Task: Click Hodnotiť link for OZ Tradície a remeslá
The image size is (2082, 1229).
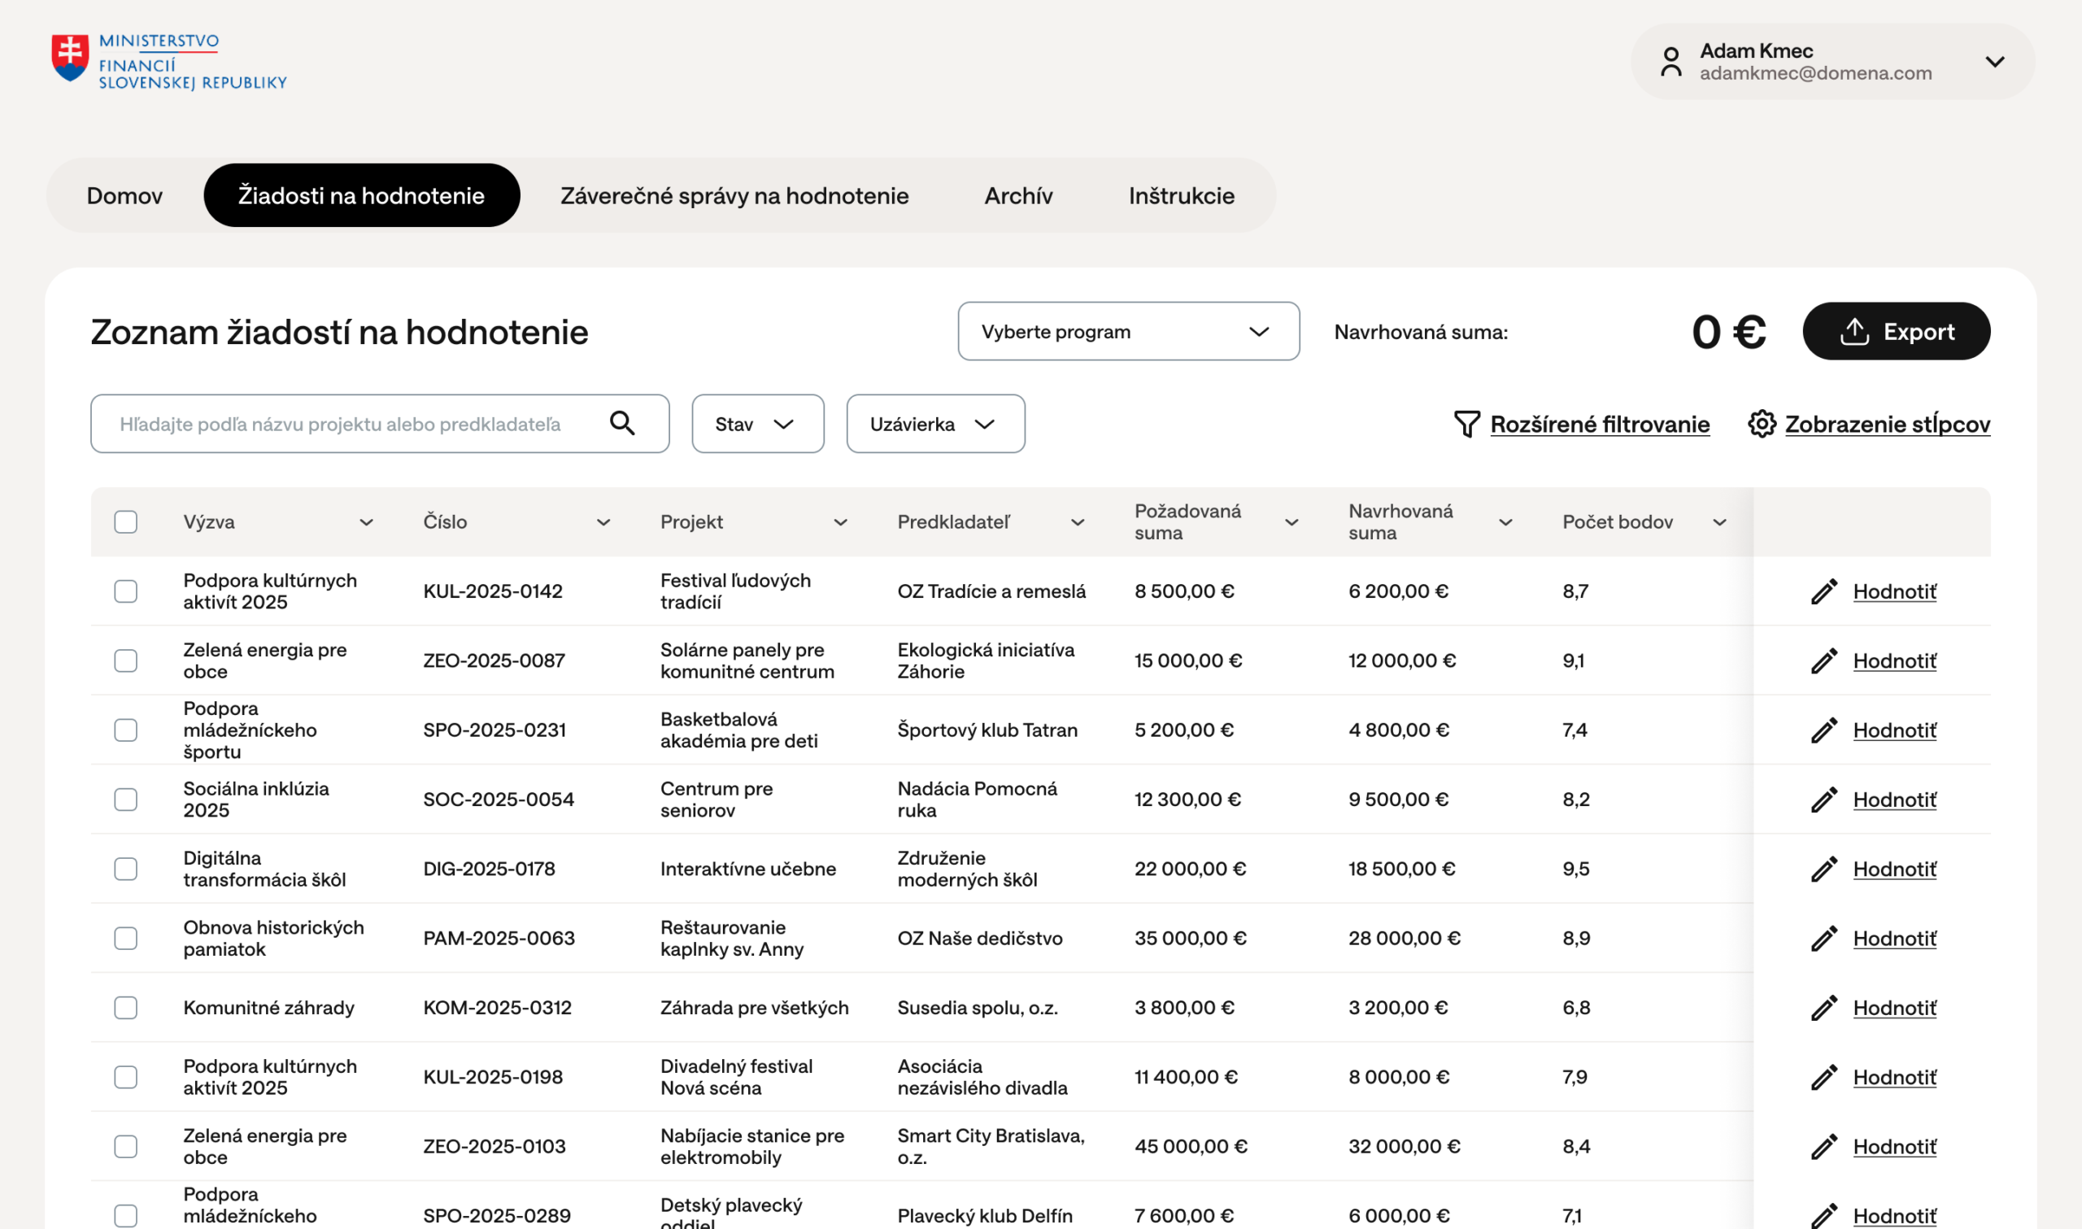Action: coord(1894,591)
